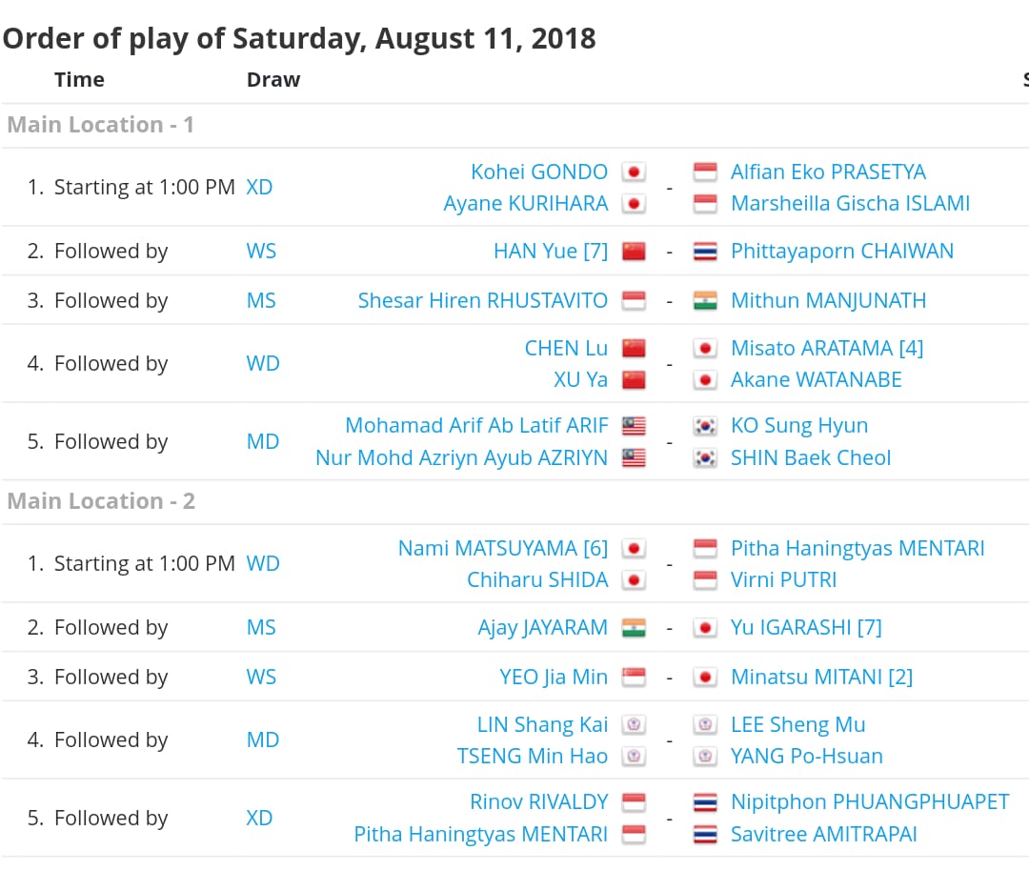Click Singapore flag beside YEO Jia Min
Screen dimensions: 1029x871
634,677
